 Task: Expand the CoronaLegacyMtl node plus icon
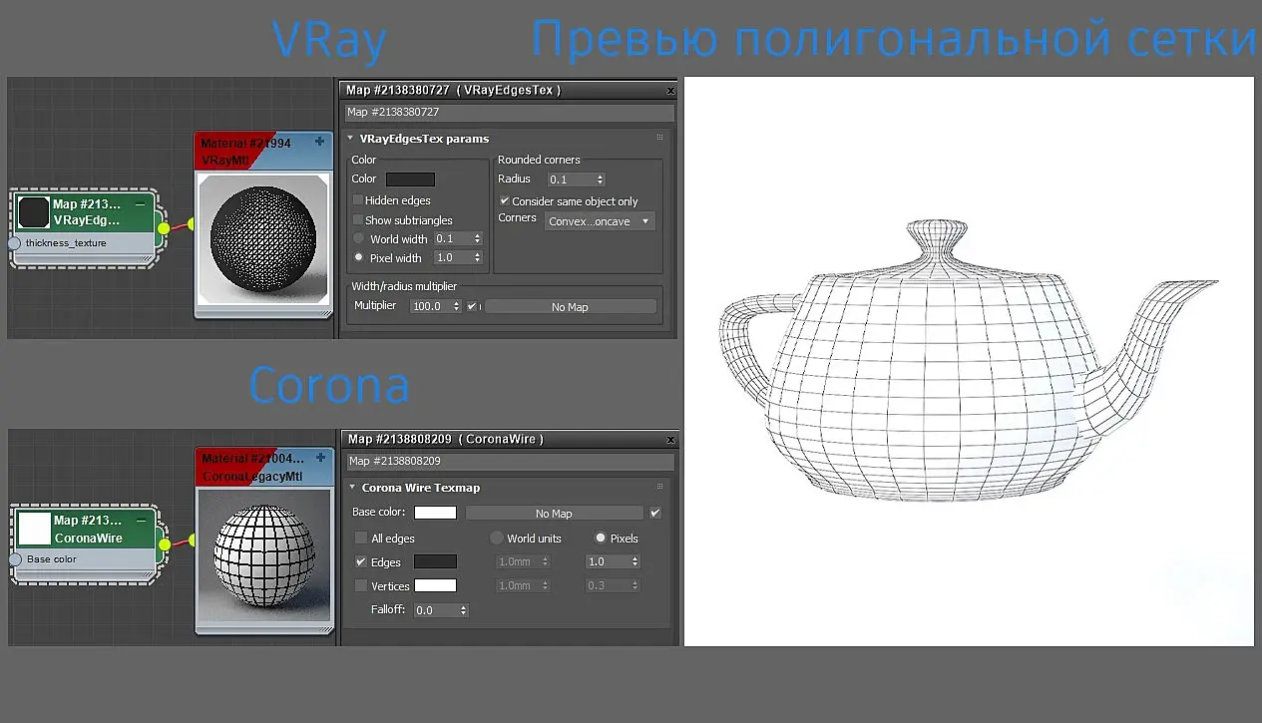click(320, 458)
